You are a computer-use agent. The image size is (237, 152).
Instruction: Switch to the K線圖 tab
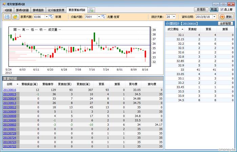(x=8, y=10)
